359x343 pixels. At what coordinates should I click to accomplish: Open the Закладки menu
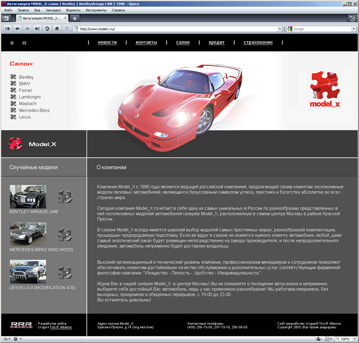[53, 10]
